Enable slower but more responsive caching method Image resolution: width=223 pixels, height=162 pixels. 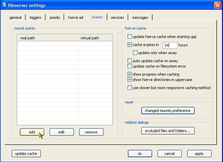pos(130,88)
